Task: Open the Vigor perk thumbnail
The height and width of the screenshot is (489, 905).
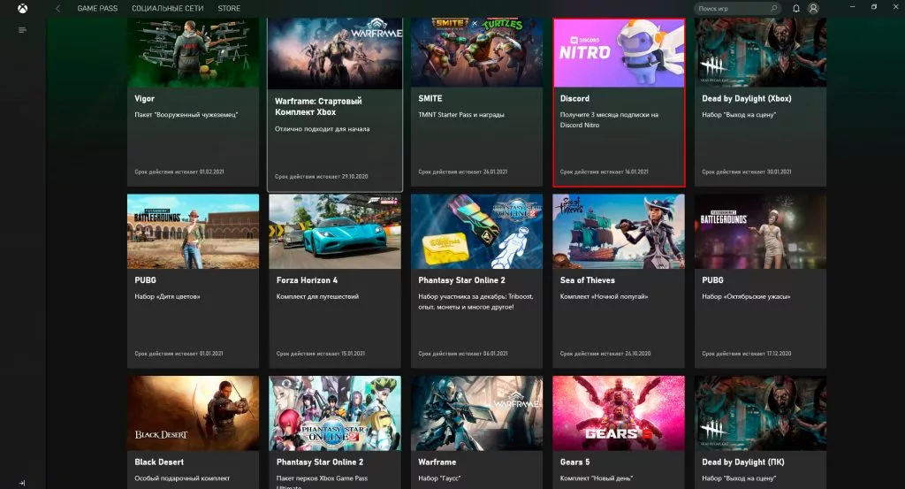Action: [193, 53]
